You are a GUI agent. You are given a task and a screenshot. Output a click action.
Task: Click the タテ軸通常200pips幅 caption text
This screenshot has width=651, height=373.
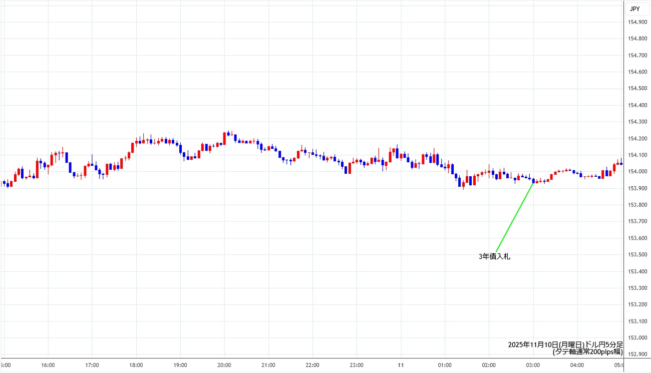tap(587, 352)
